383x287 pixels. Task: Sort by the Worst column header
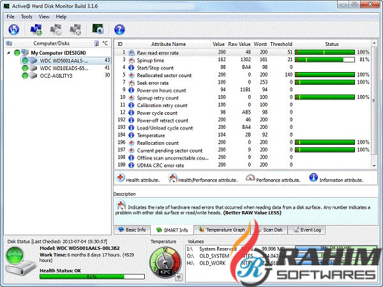pos(260,44)
